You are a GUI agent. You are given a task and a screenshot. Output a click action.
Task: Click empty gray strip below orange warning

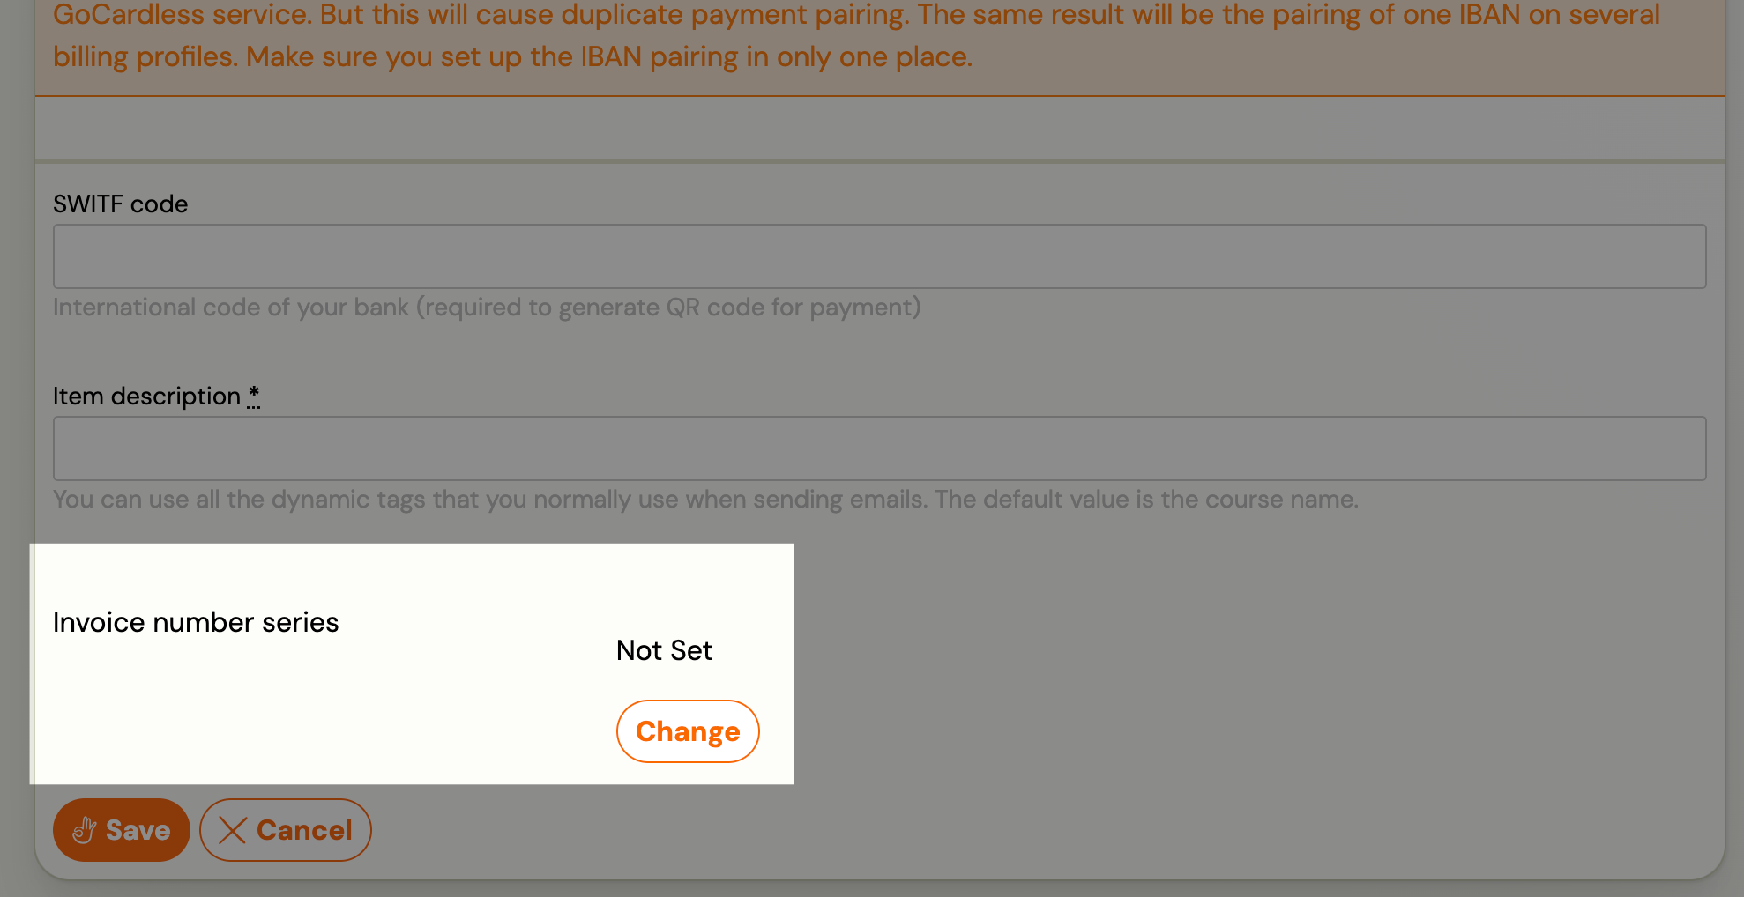click(x=879, y=128)
